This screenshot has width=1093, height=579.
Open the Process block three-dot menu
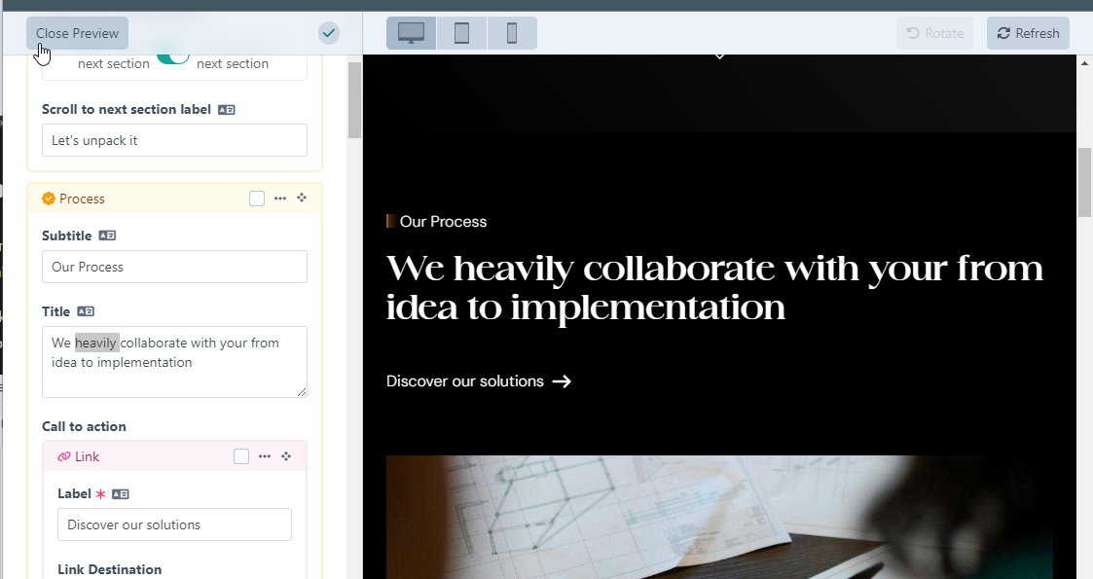point(280,199)
